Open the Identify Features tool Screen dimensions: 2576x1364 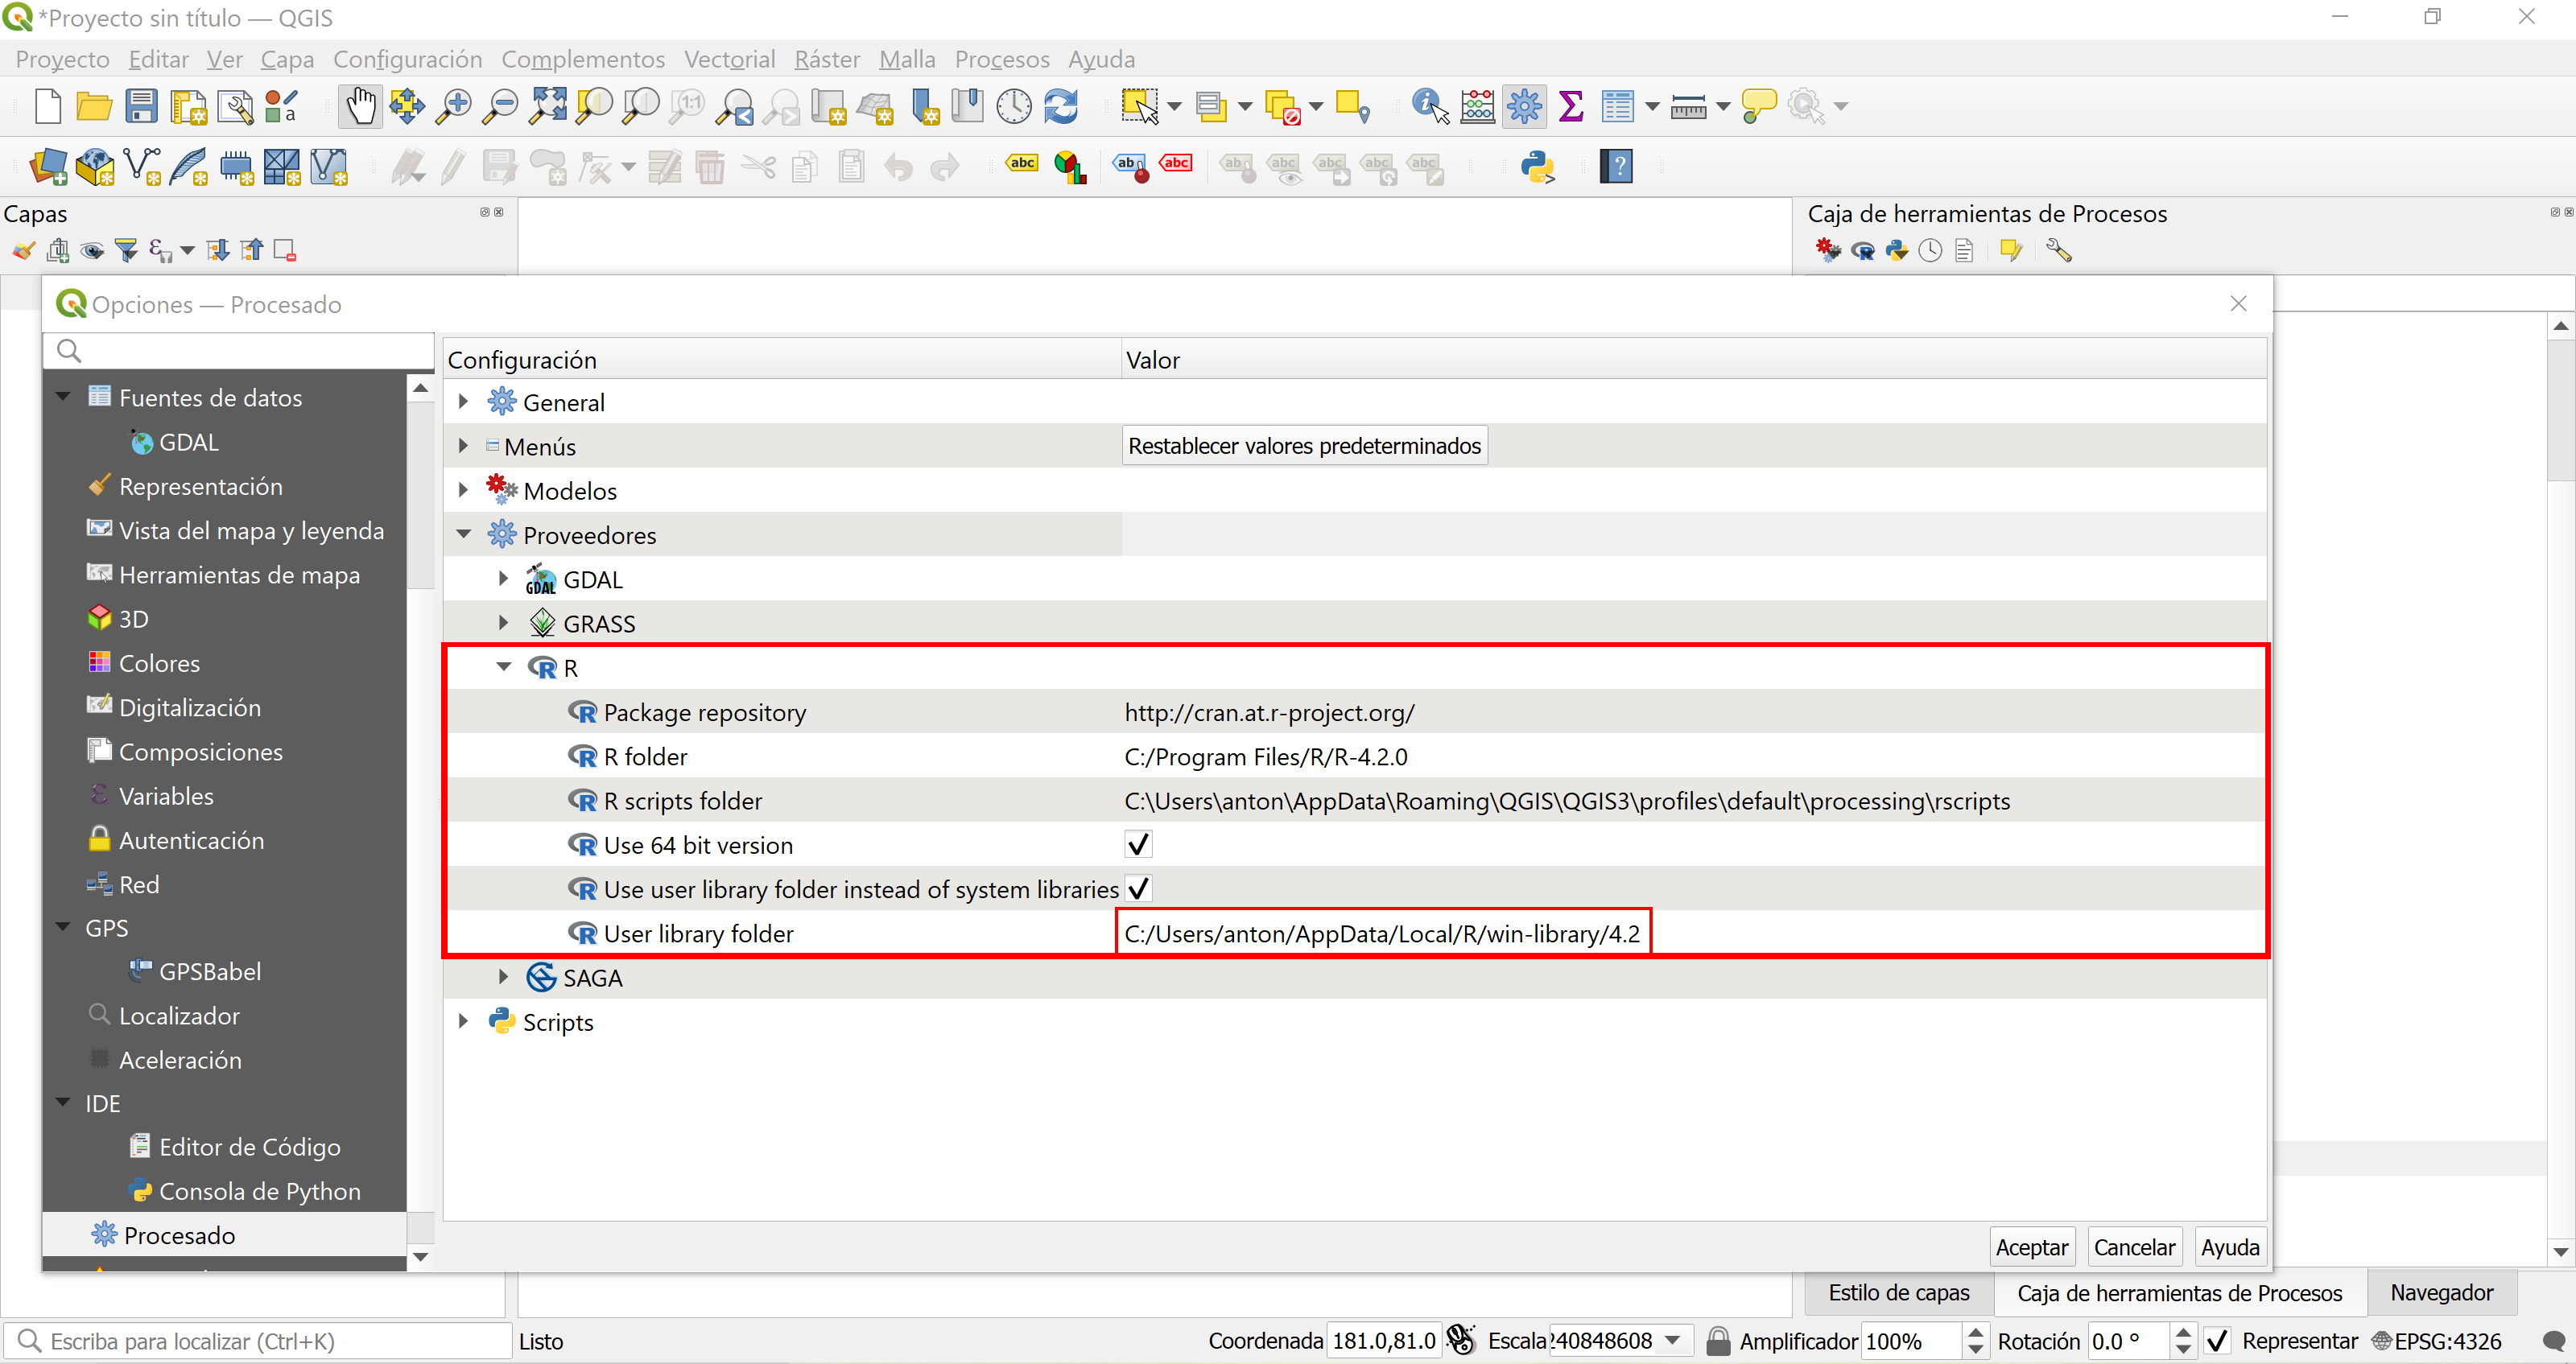coord(1429,106)
